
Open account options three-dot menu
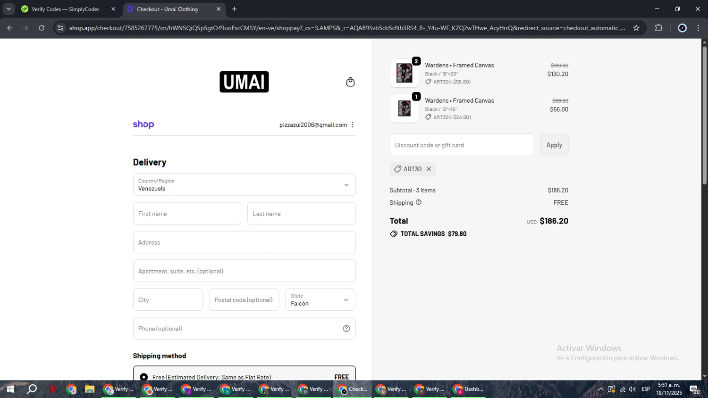(x=353, y=125)
